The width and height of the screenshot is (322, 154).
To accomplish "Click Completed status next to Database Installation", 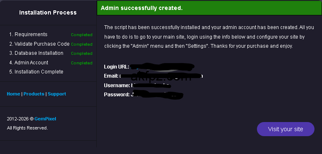I will tap(81, 53).
